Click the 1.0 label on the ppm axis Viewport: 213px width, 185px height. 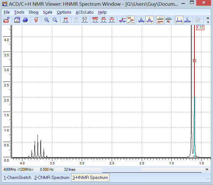click(201, 163)
